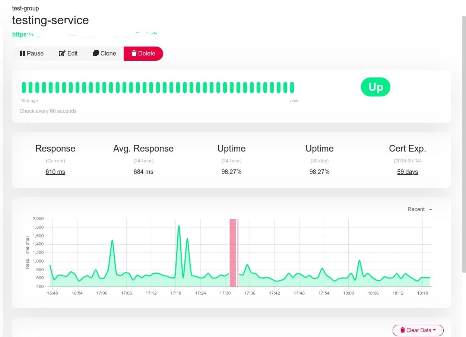Click the testing-service page heading
466x337 pixels.
tap(50, 20)
